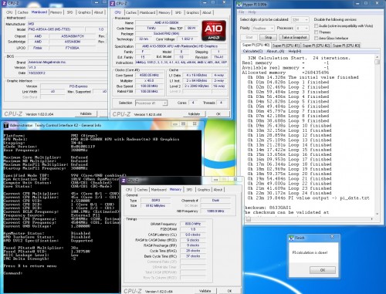Switch to the Super PI (CPU #1) tab
Screen dimensions: 386x294
pos(286,46)
